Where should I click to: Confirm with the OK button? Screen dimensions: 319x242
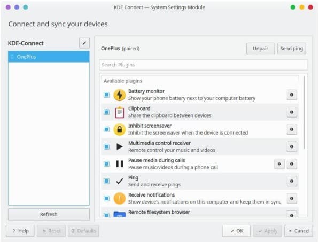236,231
